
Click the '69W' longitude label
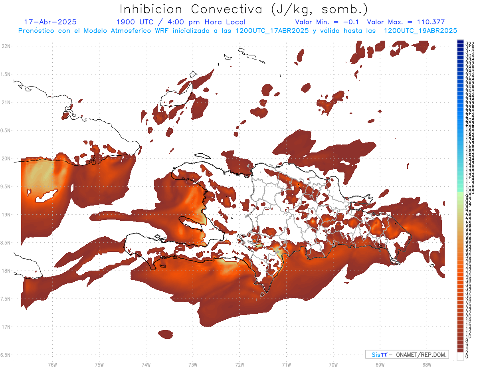point(380,364)
